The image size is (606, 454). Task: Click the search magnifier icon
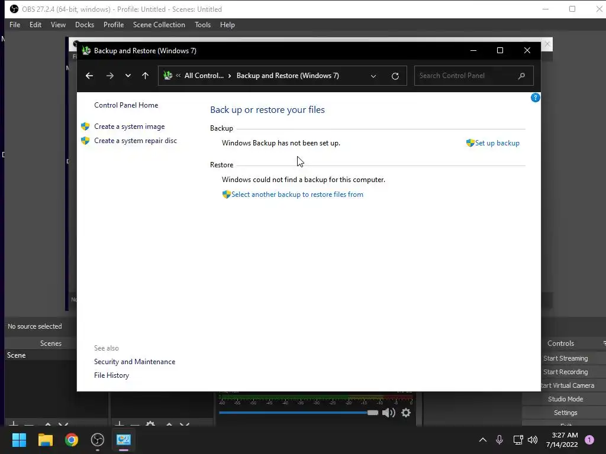point(521,76)
